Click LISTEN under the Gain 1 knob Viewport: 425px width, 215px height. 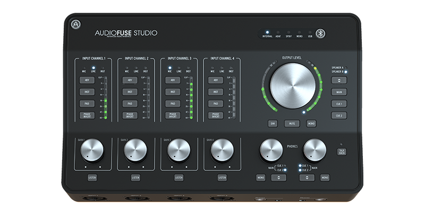(x=92, y=177)
